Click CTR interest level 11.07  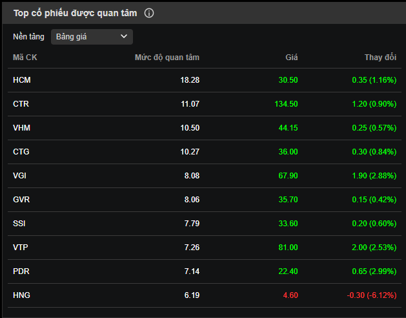click(190, 104)
